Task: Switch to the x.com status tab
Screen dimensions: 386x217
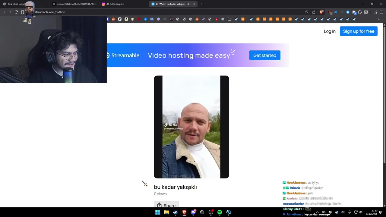Action: (x=74, y=4)
